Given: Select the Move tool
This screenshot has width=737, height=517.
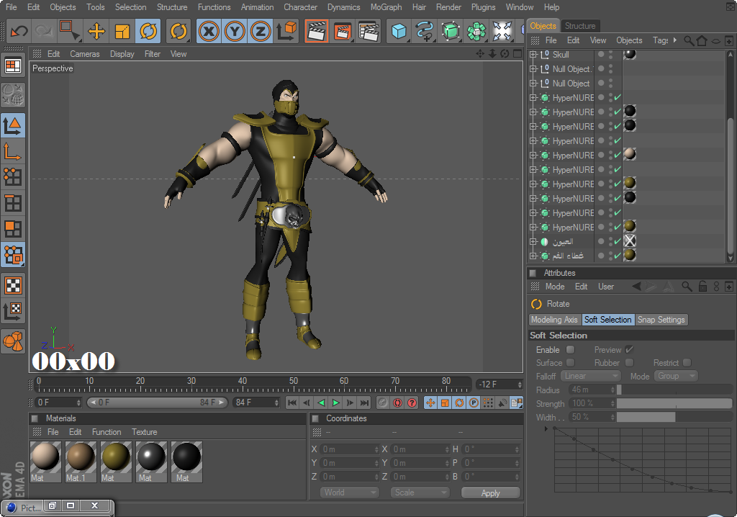Looking at the screenshot, I should click(96, 31).
